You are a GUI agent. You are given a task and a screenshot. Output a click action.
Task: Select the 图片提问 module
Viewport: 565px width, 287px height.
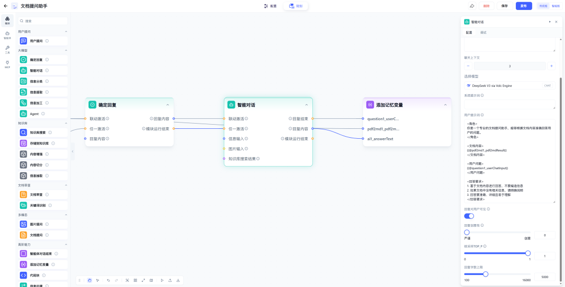pos(43,224)
